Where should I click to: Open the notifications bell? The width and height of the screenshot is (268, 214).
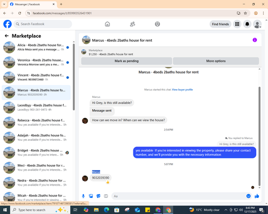247,24
